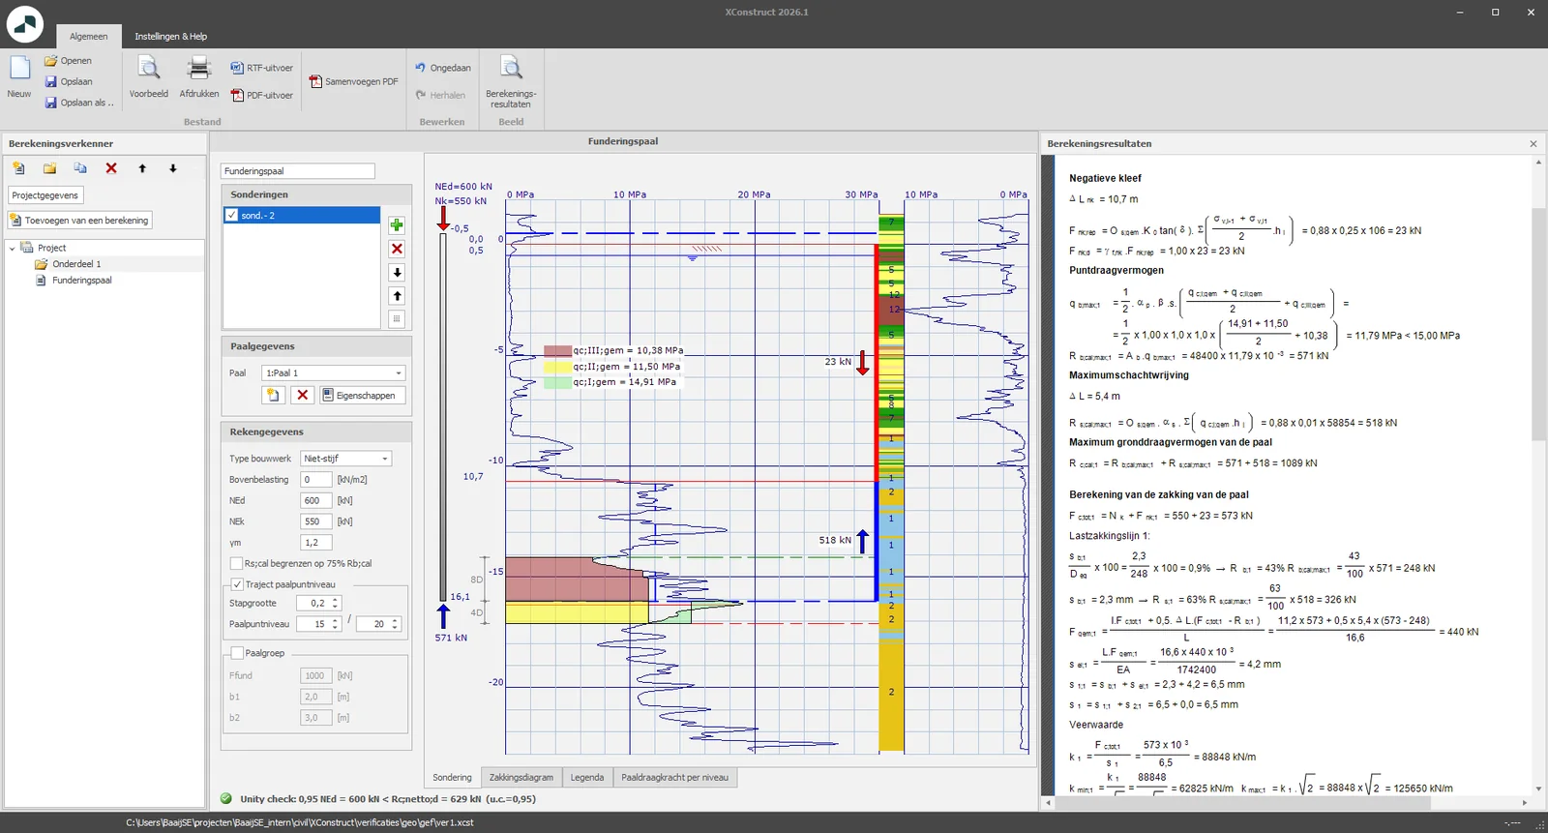This screenshot has width=1548, height=833.
Task: Click the Projectgegevens button
Action: [45, 195]
